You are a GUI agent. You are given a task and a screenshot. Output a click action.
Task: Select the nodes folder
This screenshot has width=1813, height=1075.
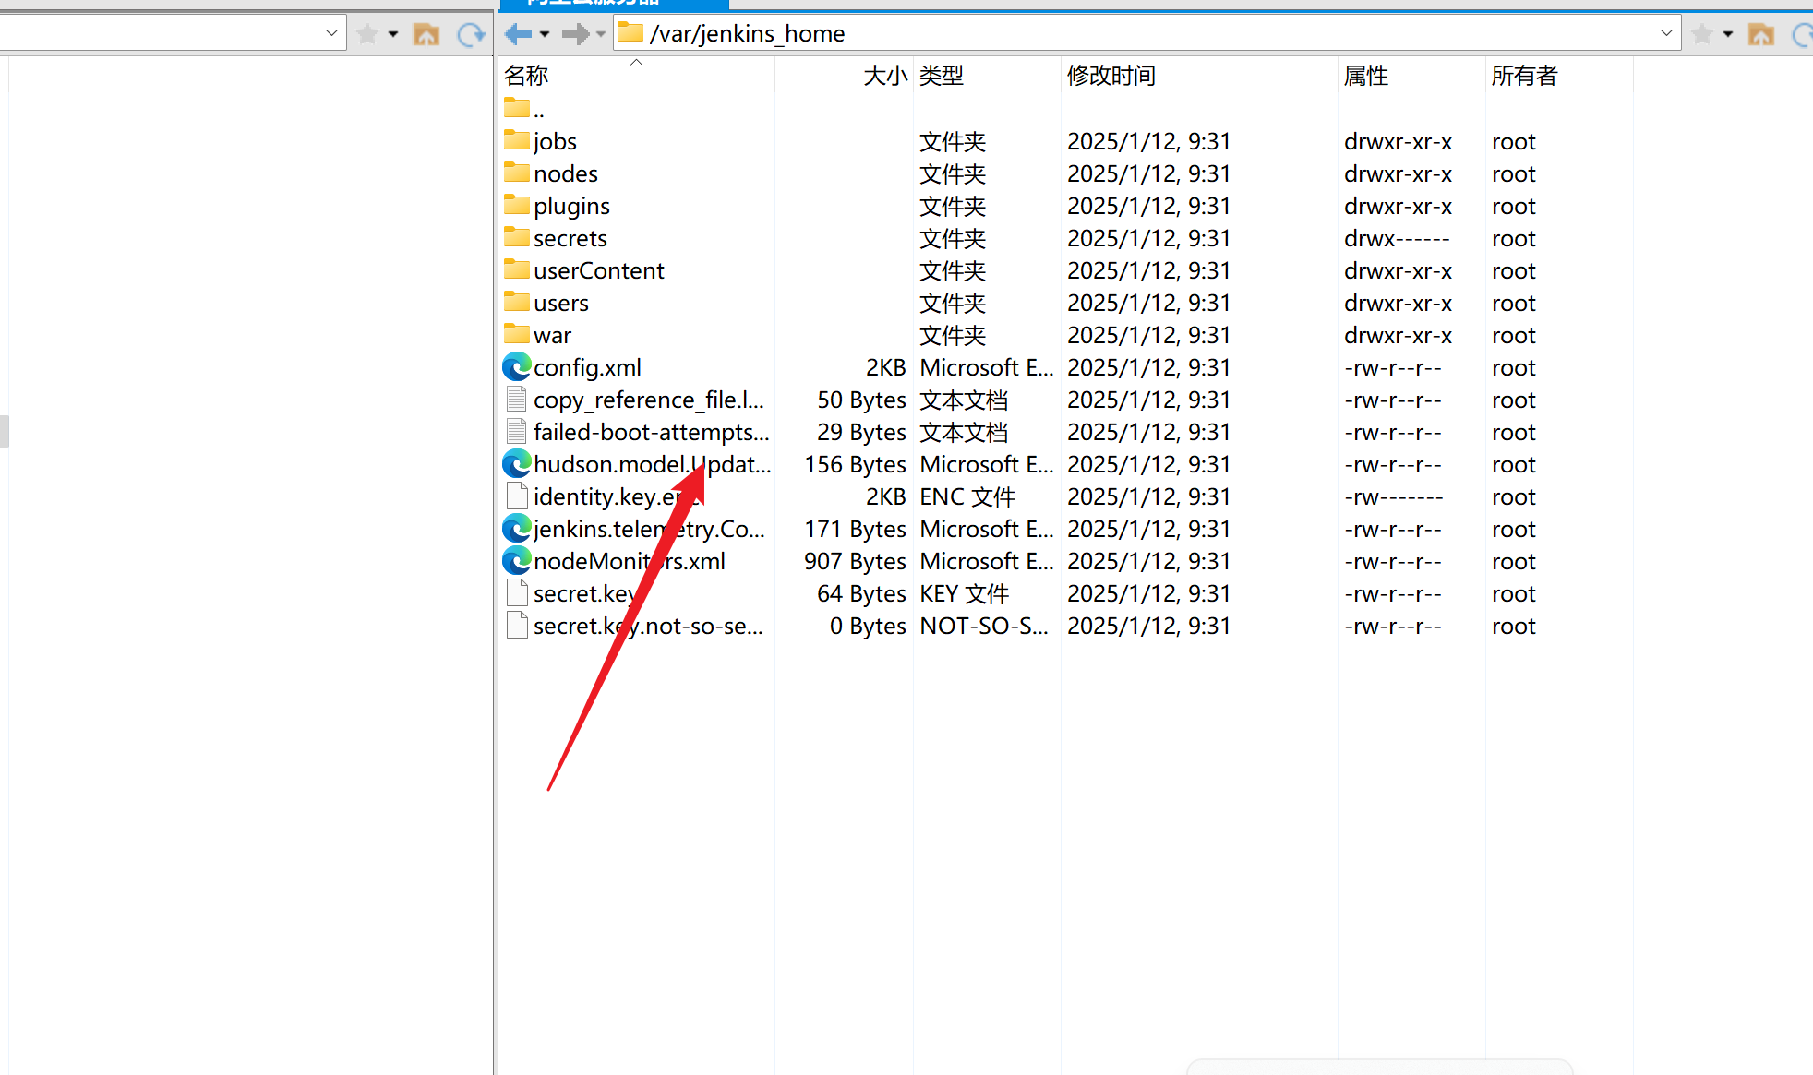551,173
